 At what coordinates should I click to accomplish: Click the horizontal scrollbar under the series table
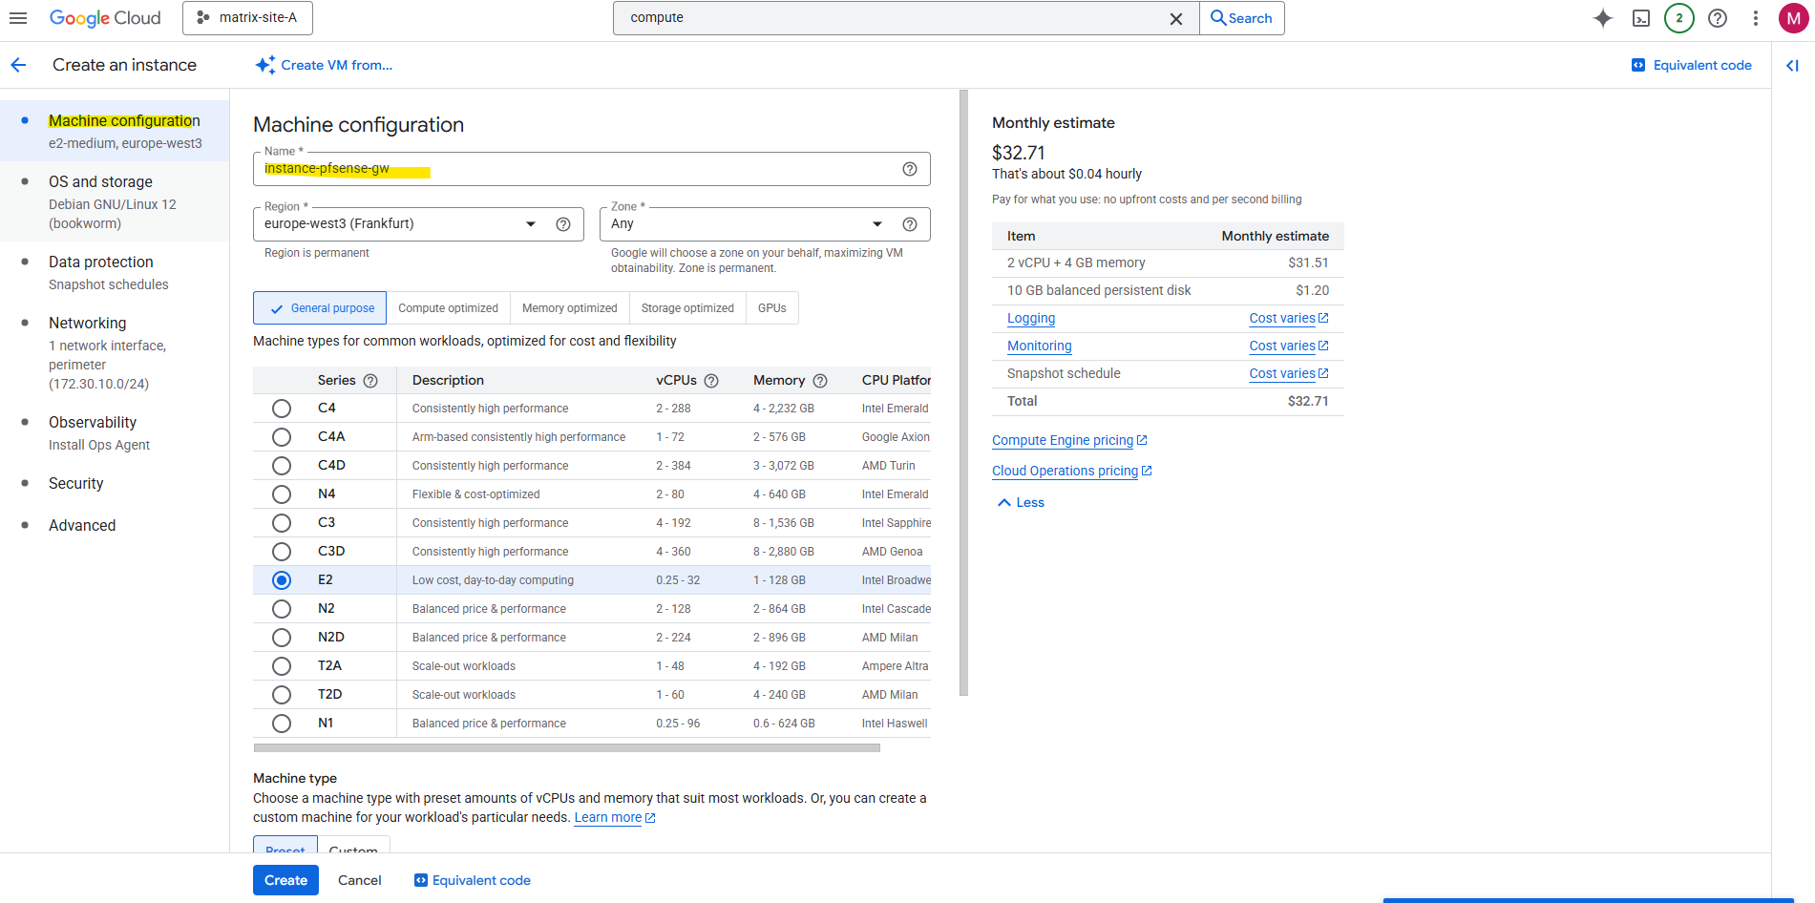[566, 748]
